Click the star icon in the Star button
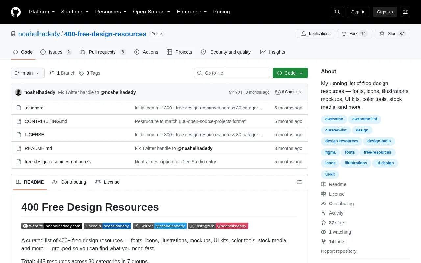This screenshot has height=263, width=421. [382, 34]
